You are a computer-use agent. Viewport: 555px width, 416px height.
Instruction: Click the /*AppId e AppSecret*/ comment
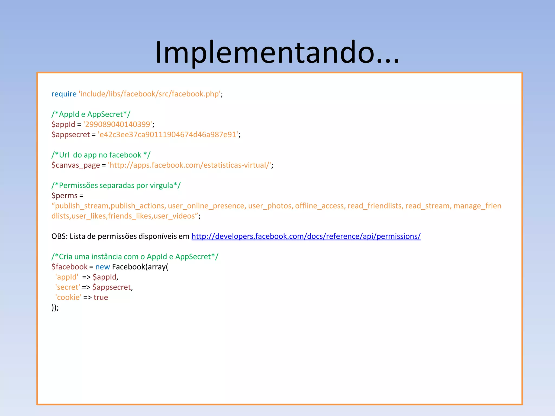tap(91, 114)
